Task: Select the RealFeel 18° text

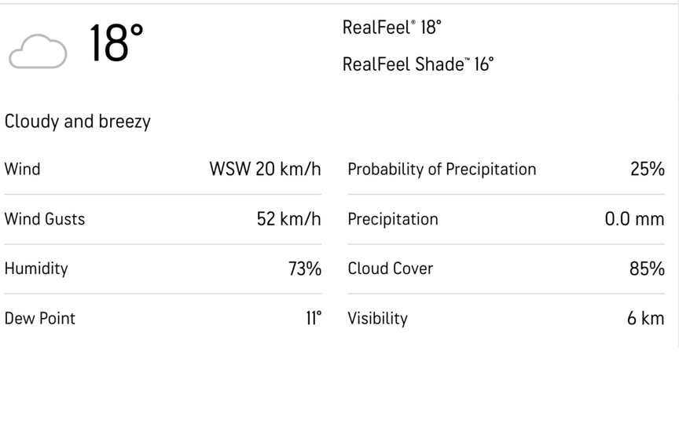Action: tap(391, 27)
